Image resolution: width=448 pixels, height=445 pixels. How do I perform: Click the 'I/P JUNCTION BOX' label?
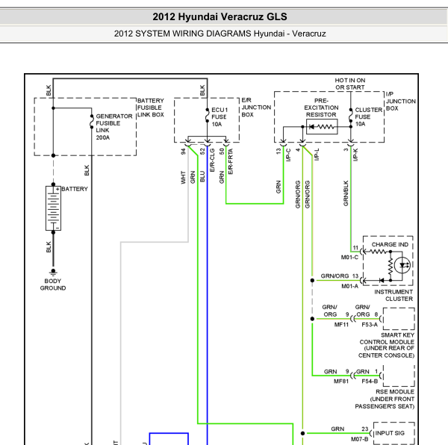(x=400, y=101)
